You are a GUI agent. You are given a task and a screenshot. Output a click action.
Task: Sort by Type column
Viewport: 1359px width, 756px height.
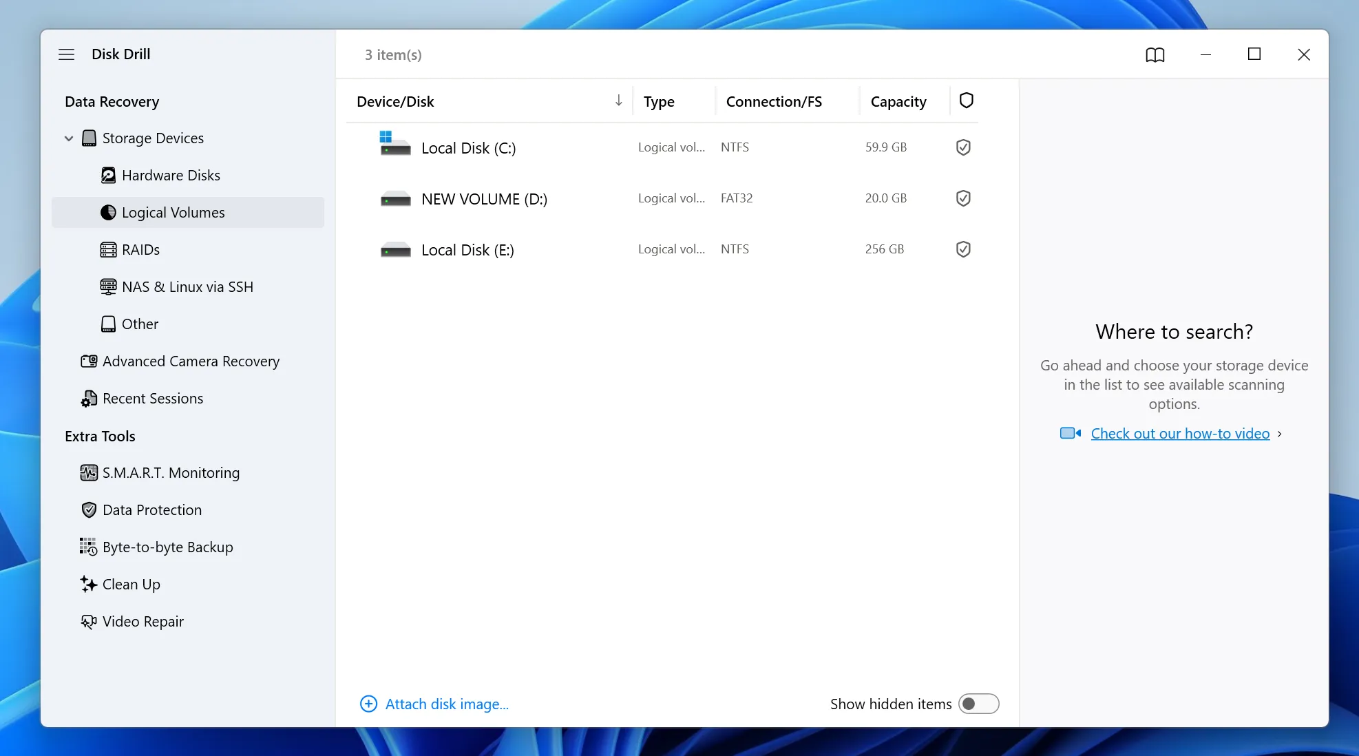659,102
